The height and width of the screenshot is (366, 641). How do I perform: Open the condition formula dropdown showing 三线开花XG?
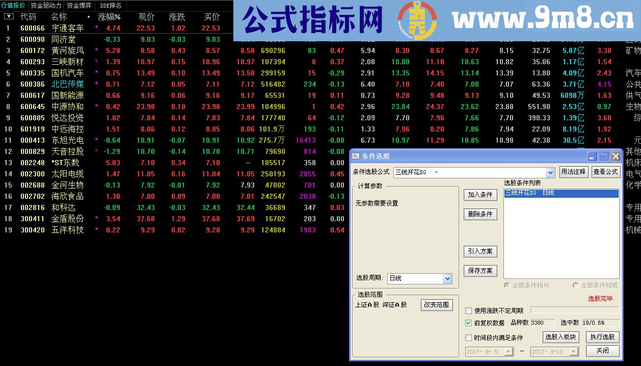point(551,172)
